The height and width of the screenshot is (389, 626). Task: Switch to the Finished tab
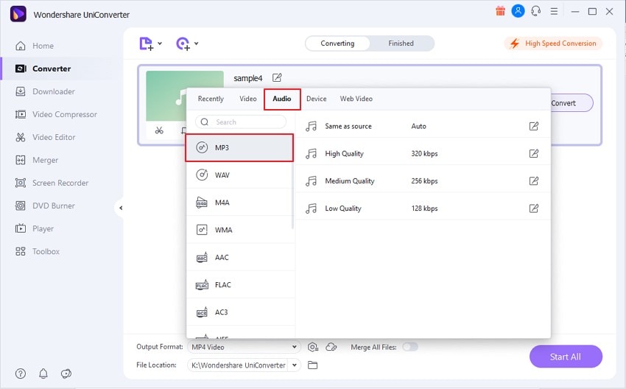point(401,43)
